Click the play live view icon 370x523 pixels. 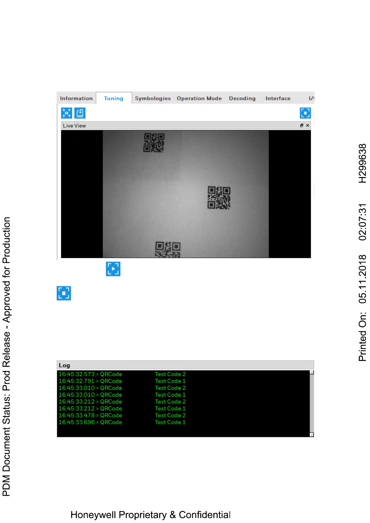pos(113,269)
